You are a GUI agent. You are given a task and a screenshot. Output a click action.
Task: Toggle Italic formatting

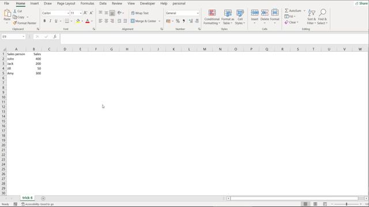50,21
